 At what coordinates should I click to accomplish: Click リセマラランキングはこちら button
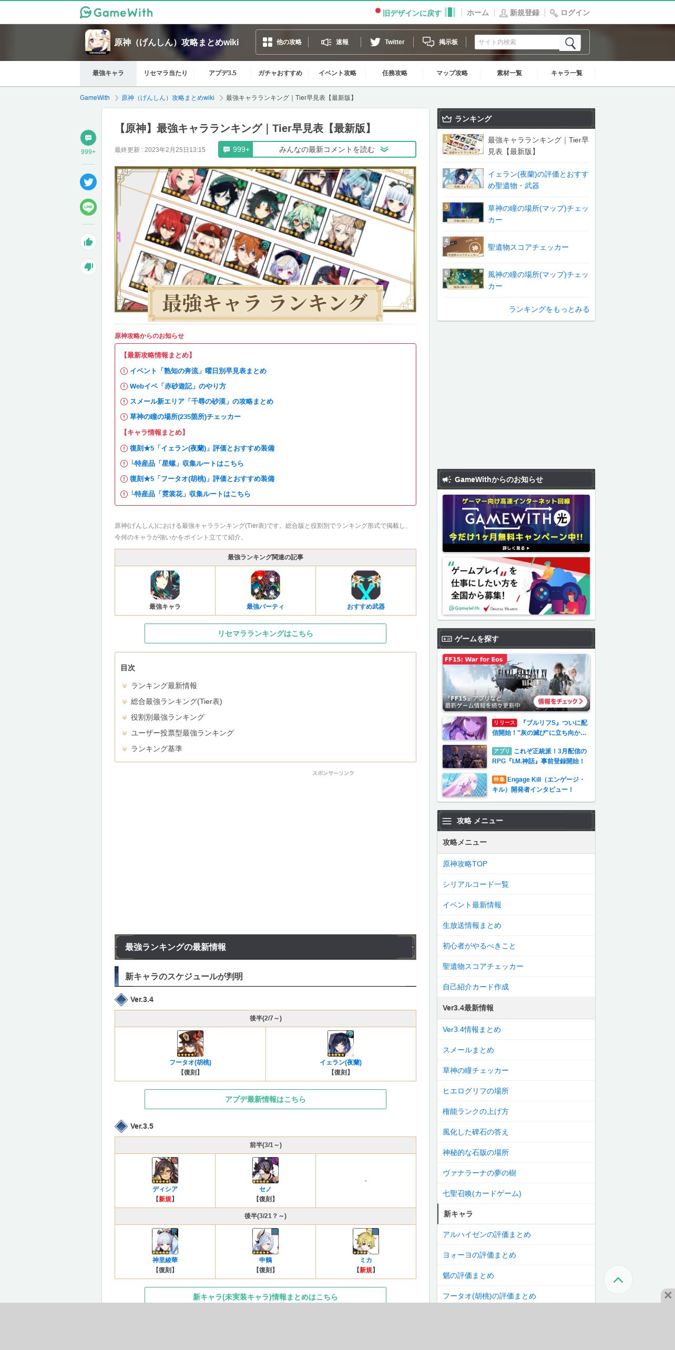pyautogui.click(x=265, y=633)
